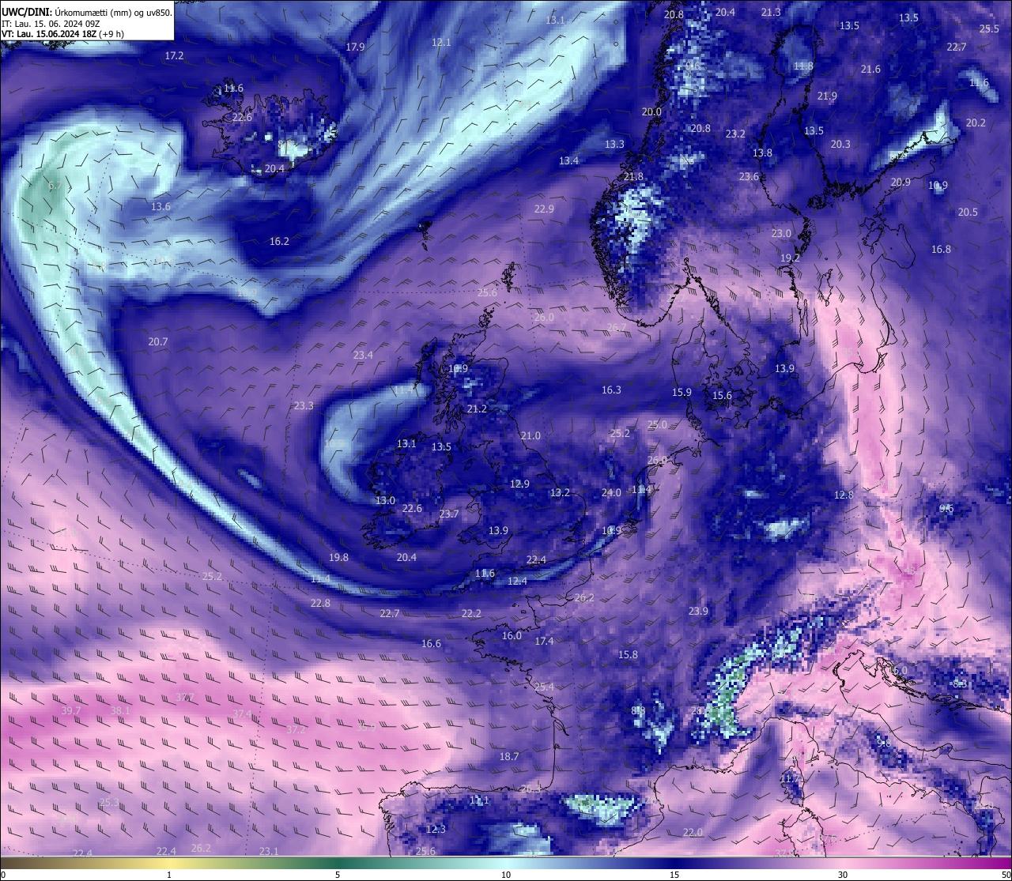Click the map value 15.6
This screenshot has width=1012, height=881.
pos(722,396)
